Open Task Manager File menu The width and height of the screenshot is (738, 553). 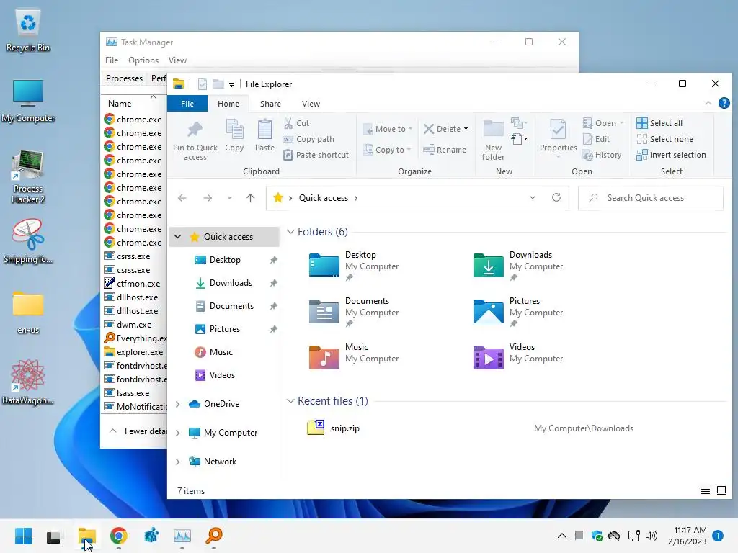click(x=112, y=60)
